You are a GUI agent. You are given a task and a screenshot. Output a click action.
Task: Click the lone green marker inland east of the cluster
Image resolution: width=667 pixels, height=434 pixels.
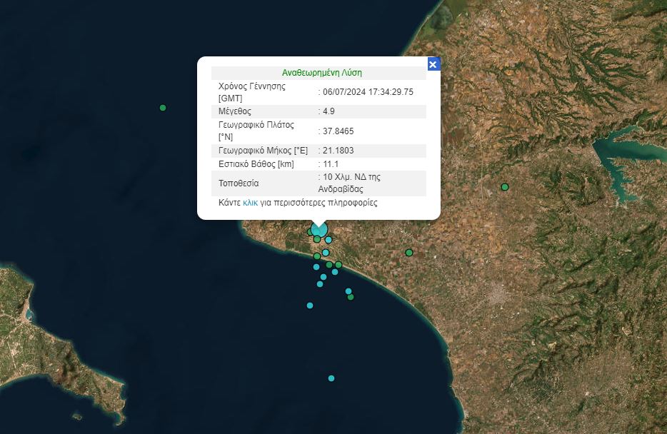tap(409, 253)
